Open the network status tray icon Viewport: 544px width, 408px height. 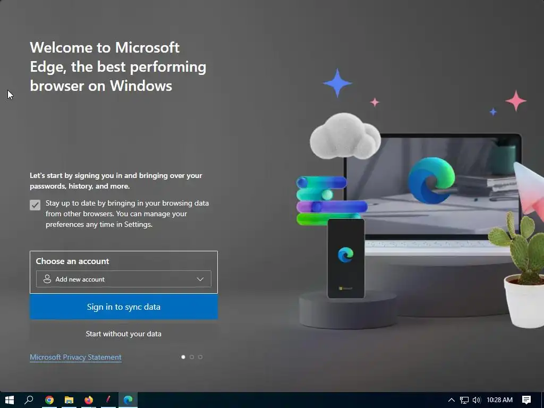click(x=464, y=400)
